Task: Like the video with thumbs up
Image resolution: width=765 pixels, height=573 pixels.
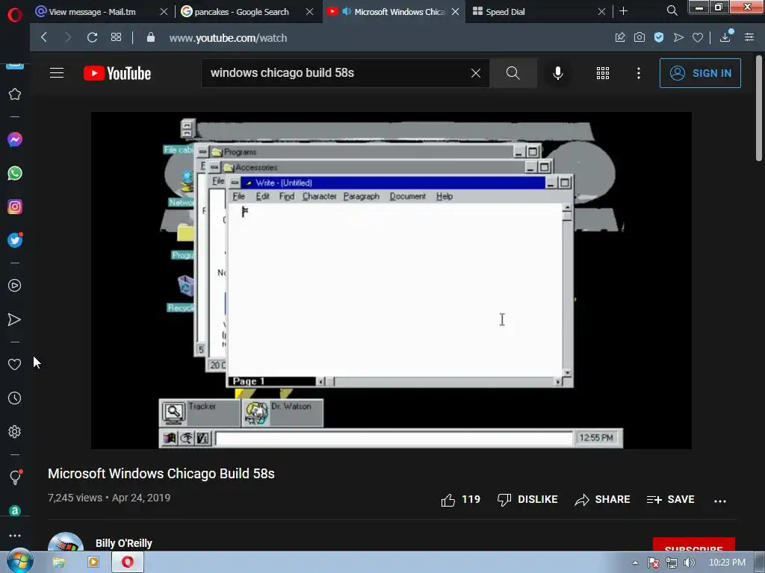Action: click(460, 499)
